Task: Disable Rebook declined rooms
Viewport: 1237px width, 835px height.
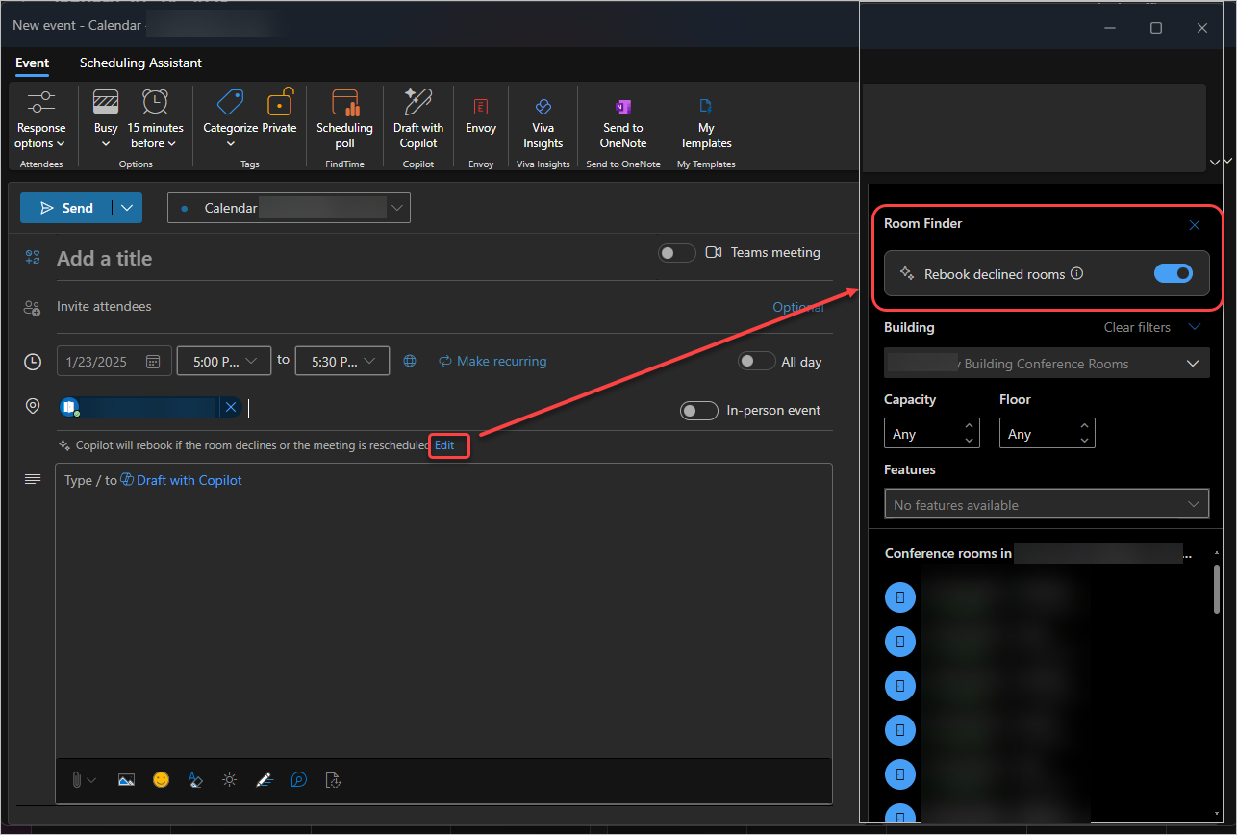Action: point(1174,273)
